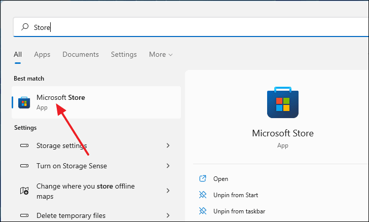Image resolution: width=369 pixels, height=222 pixels.
Task: Click the Open icon in preview pane
Action: coord(203,179)
